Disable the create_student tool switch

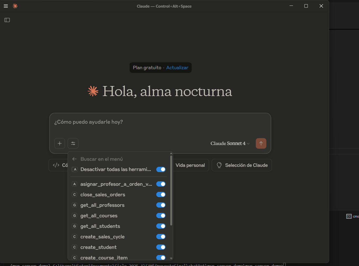click(x=161, y=247)
